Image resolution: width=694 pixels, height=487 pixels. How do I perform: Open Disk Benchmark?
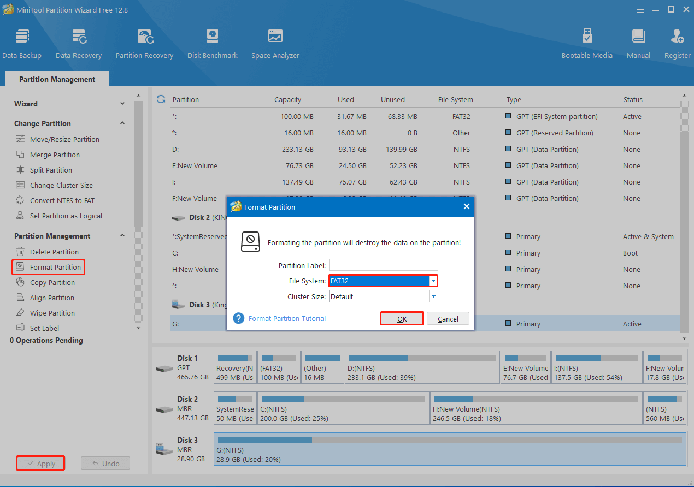point(213,44)
